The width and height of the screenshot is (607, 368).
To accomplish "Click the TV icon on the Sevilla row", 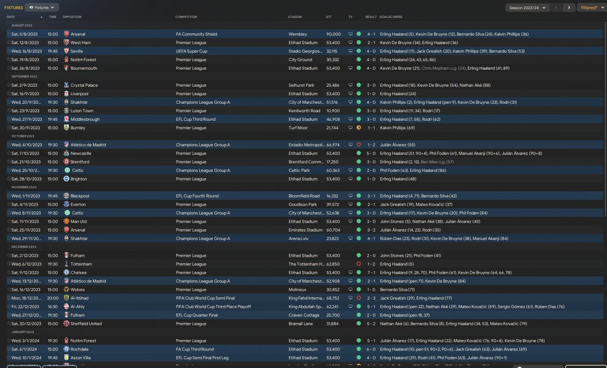I will 350,51.
